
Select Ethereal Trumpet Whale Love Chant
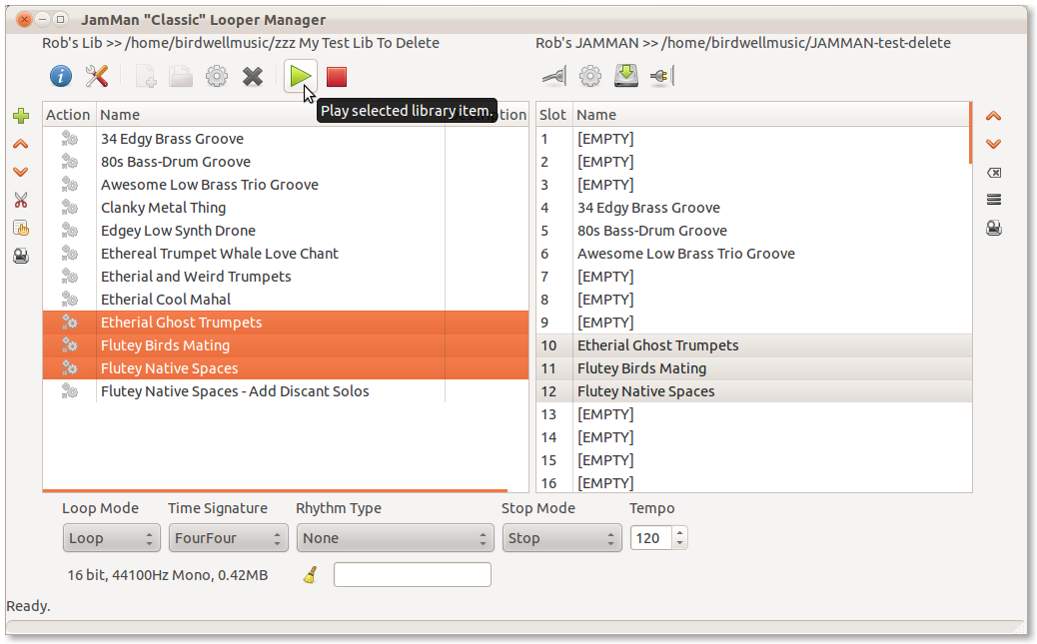pos(286,254)
